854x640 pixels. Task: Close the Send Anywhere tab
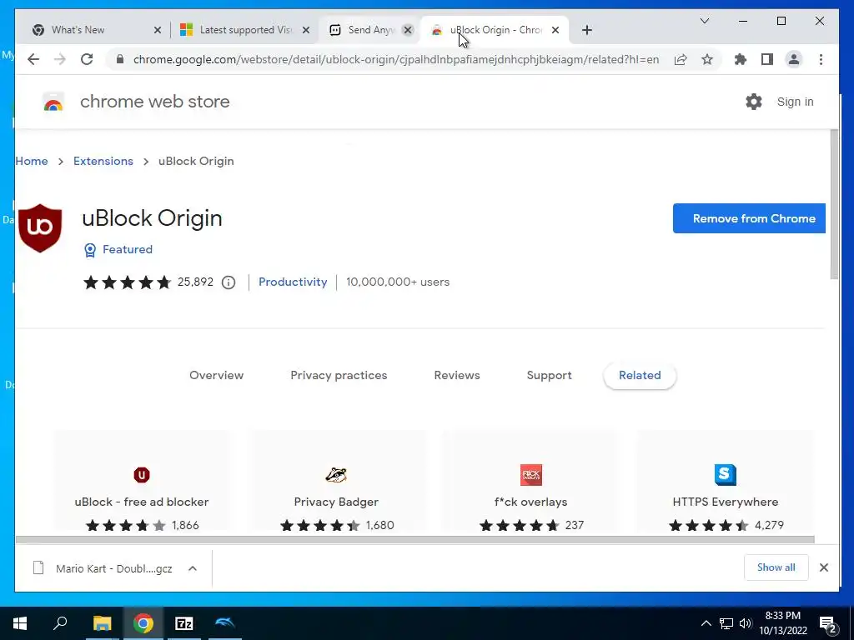tap(407, 30)
